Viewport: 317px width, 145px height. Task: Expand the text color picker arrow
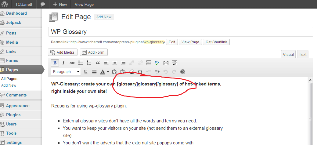108,72
